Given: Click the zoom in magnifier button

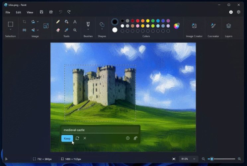Looking at the screenshot, I should point(239,159).
